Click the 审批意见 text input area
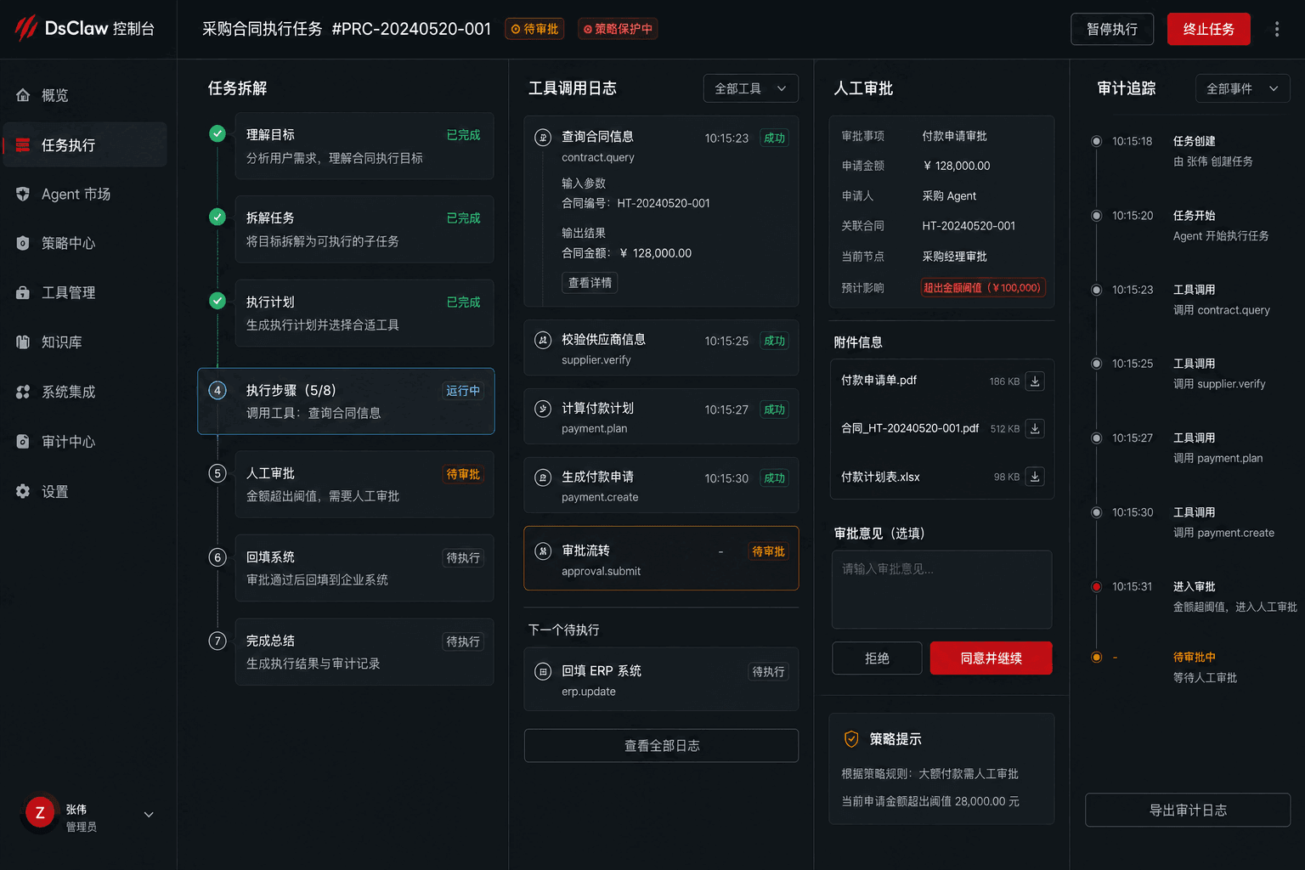Viewport: 1305px width, 870px height. (x=941, y=590)
